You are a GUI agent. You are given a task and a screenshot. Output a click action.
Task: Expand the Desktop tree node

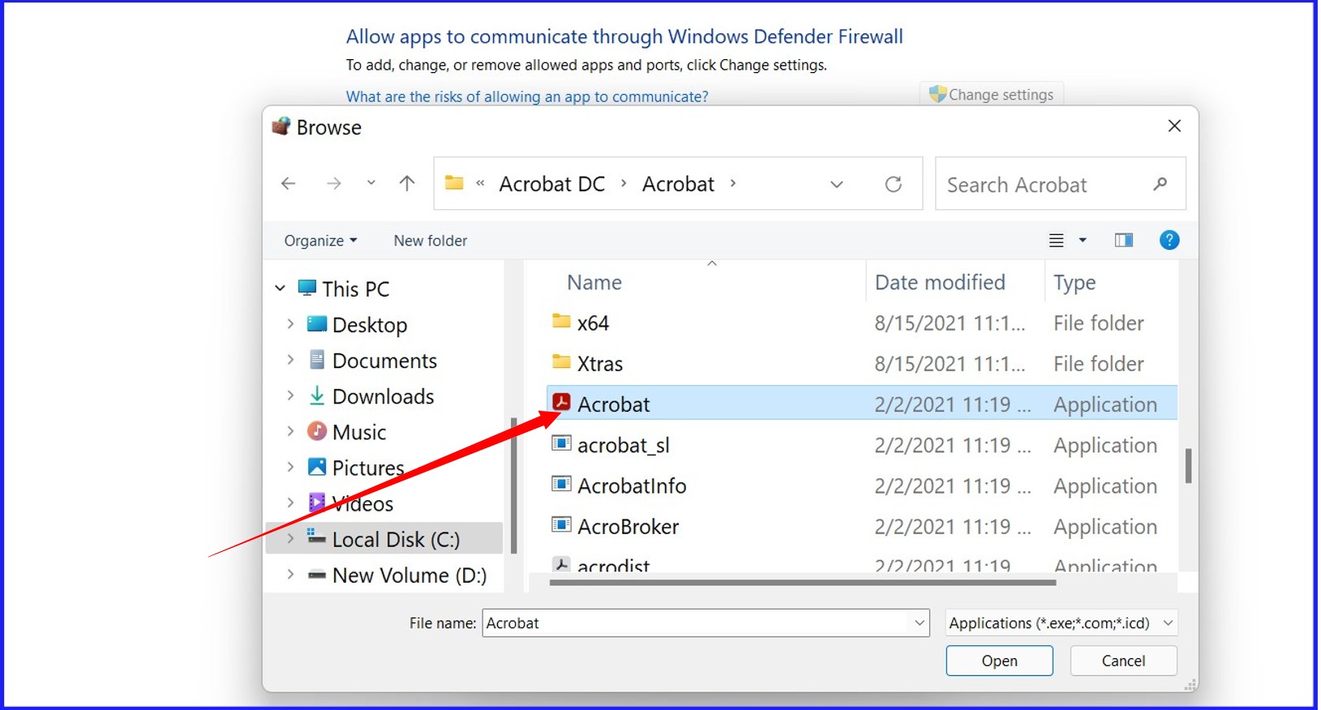pos(290,324)
